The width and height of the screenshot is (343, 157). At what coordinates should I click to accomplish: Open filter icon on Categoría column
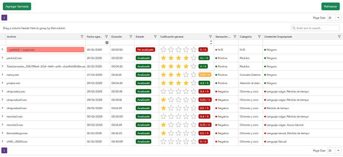(x=259, y=37)
